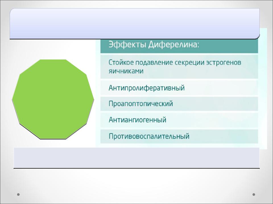Click the green polygon shape
Viewport: 273px width, 204px height.
click(53, 99)
